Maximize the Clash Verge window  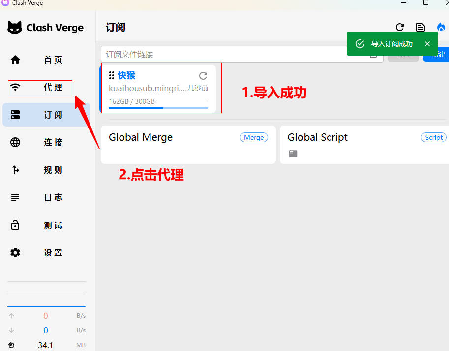[x=426, y=3]
